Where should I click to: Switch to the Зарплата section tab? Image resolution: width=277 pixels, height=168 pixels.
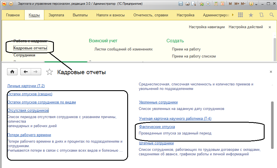(x=56, y=15)
